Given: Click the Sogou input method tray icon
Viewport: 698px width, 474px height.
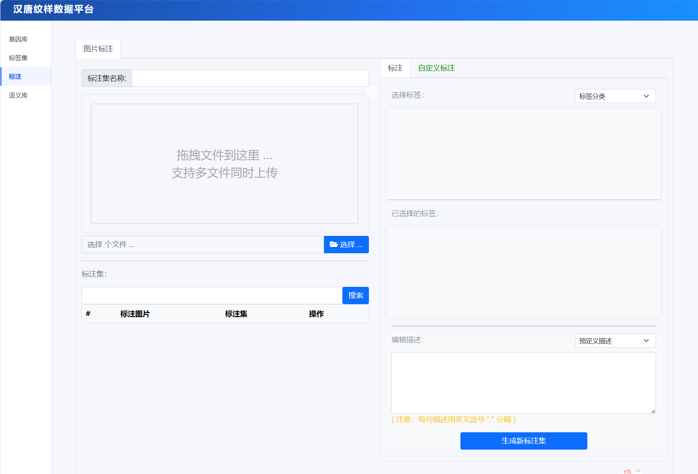Looking at the screenshot, I should [628, 471].
